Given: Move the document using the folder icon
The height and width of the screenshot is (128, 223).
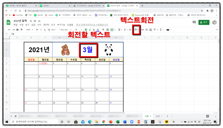Looking at the screenshot, I should pyautogui.click(x=35, y=21).
